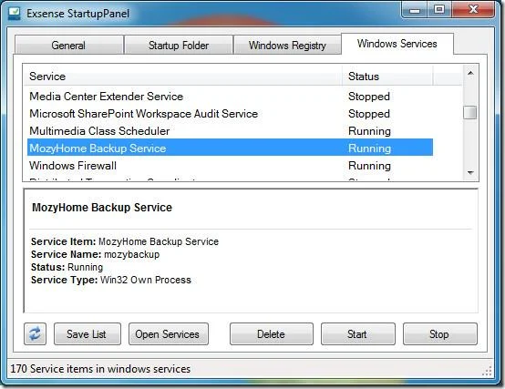This screenshot has width=505, height=389.
Task: Click the scrollbar down arrow in services list
Action: (470, 173)
